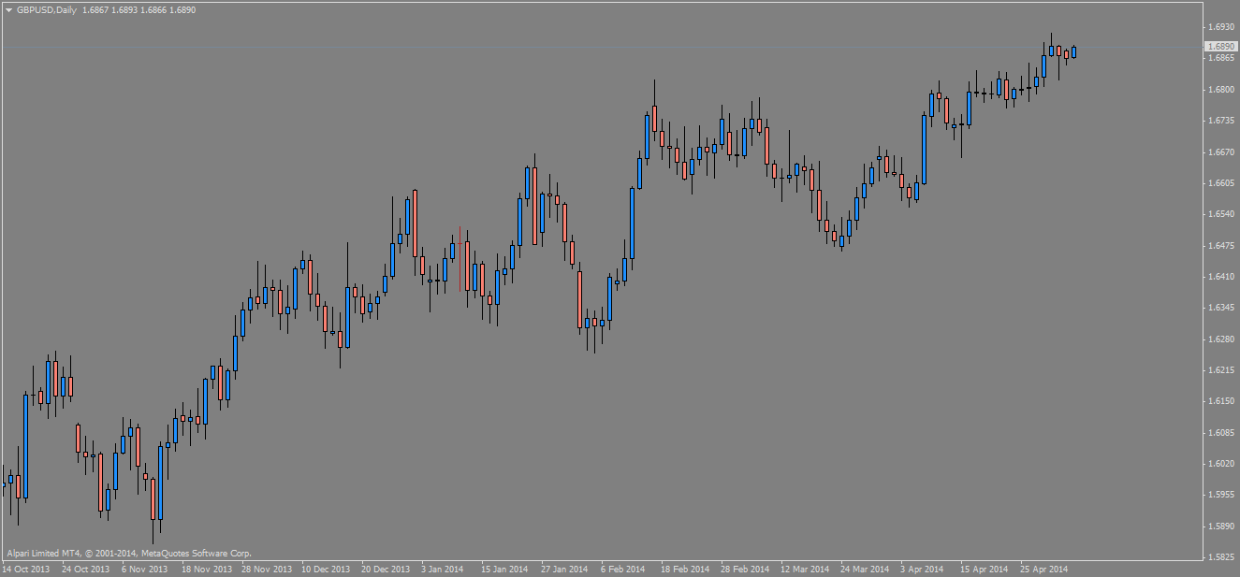Viewport: 1240px width, 577px height.
Task: Click the 25 Apr 2014 date label
Action: coord(1043,569)
